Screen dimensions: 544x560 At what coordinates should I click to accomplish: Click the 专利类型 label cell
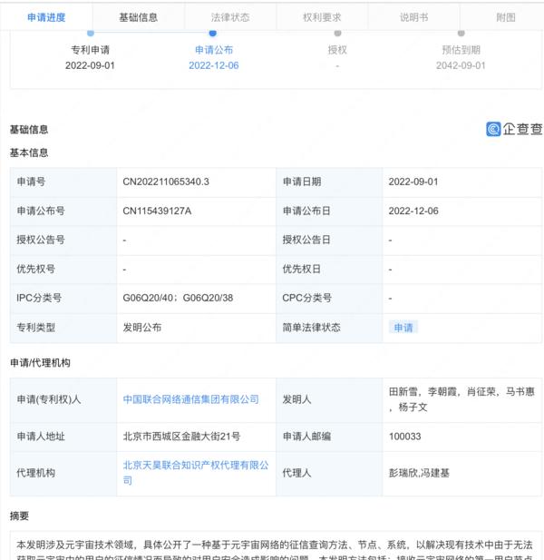[63, 327]
